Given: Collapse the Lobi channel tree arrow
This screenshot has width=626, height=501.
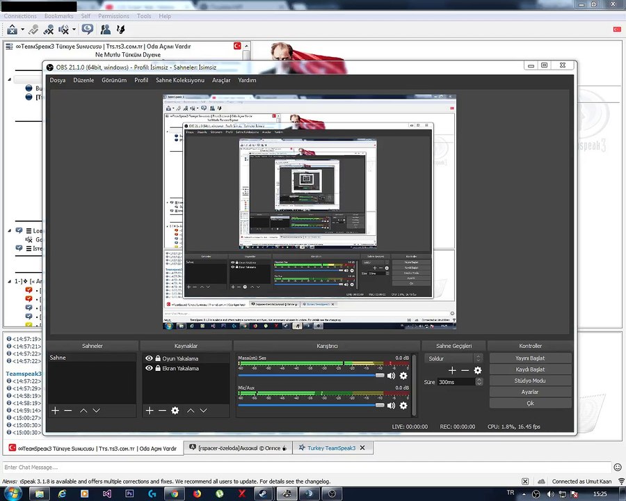Looking at the screenshot, I should [x=10, y=230].
